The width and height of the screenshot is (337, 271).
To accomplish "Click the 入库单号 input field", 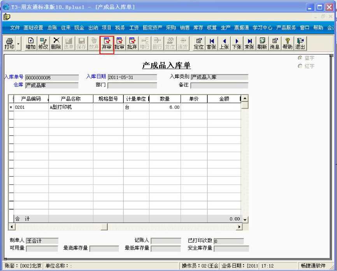I will coord(52,77).
